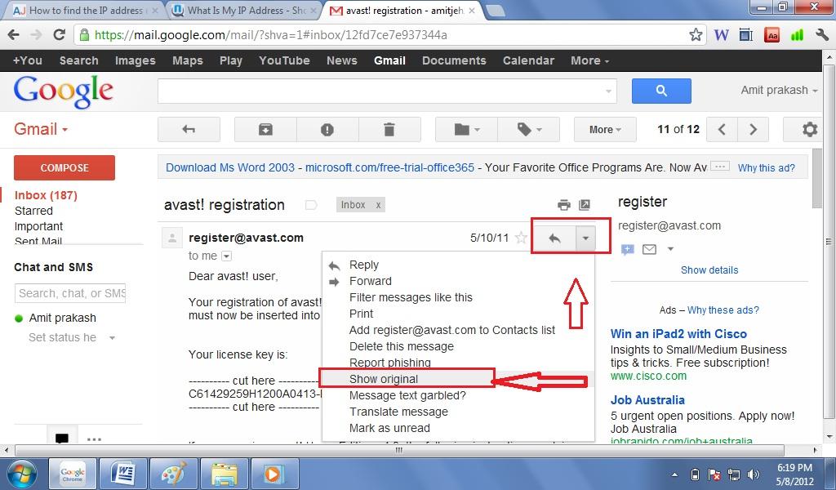Viewport: 836px width, 490px height.
Task: Click the Windows Start orb
Action: coord(20,474)
